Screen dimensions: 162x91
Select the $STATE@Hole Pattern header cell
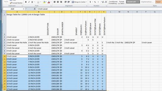coord(104,26)
